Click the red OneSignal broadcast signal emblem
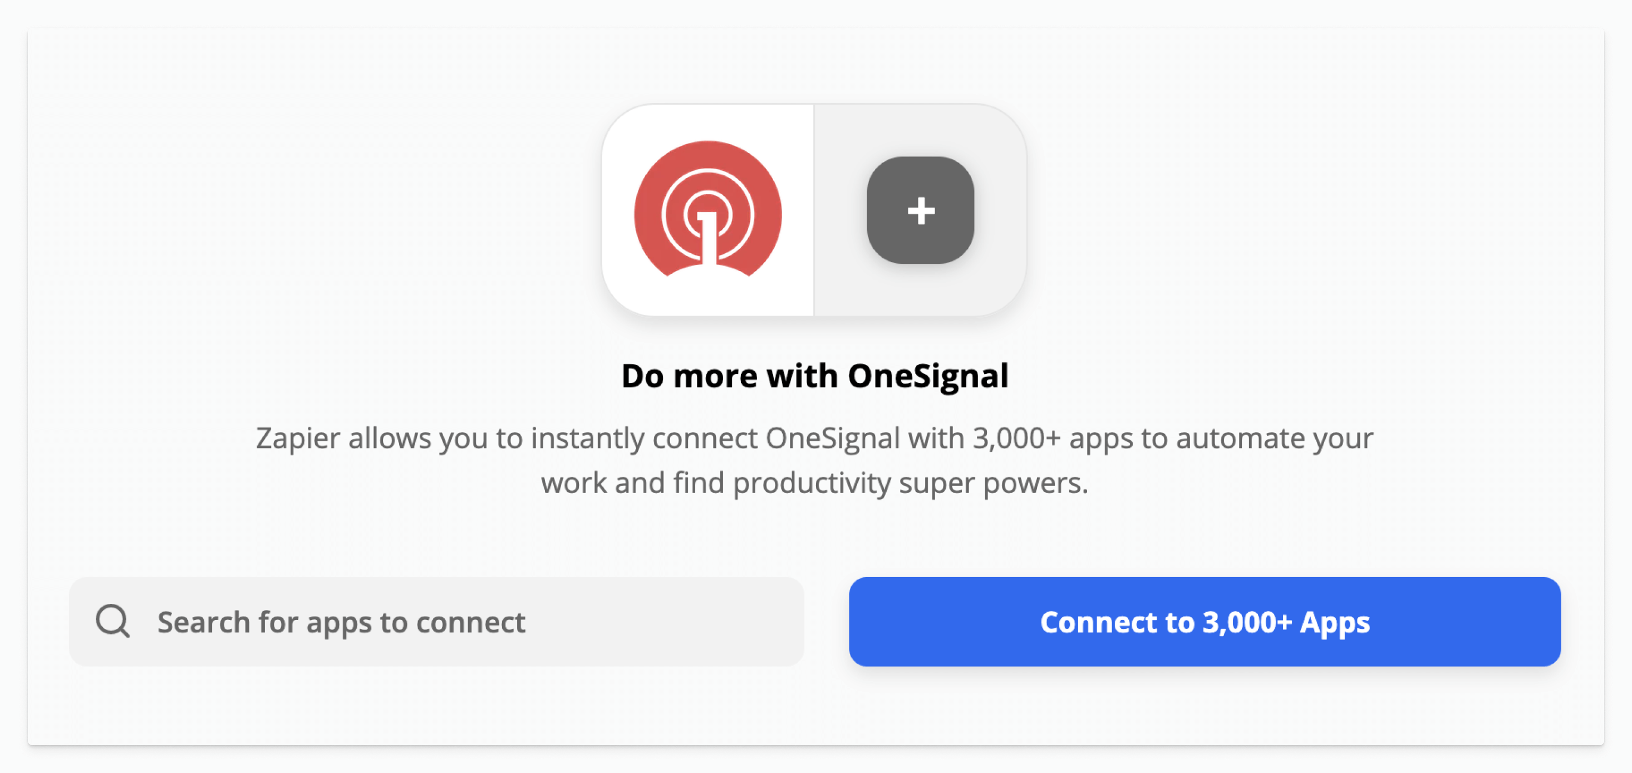The width and height of the screenshot is (1632, 773). [707, 209]
